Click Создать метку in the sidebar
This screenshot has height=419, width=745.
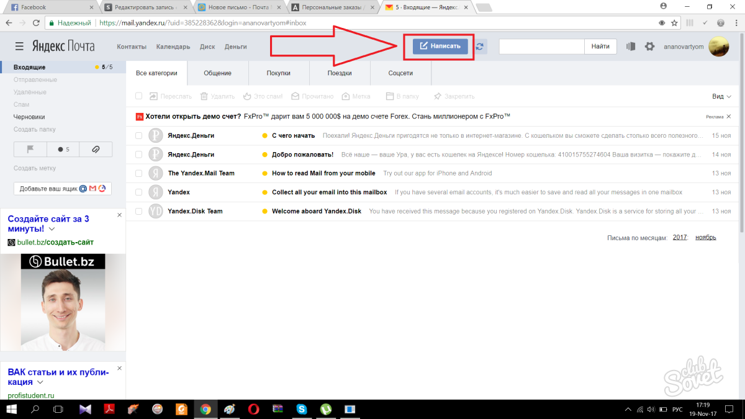[x=35, y=168]
